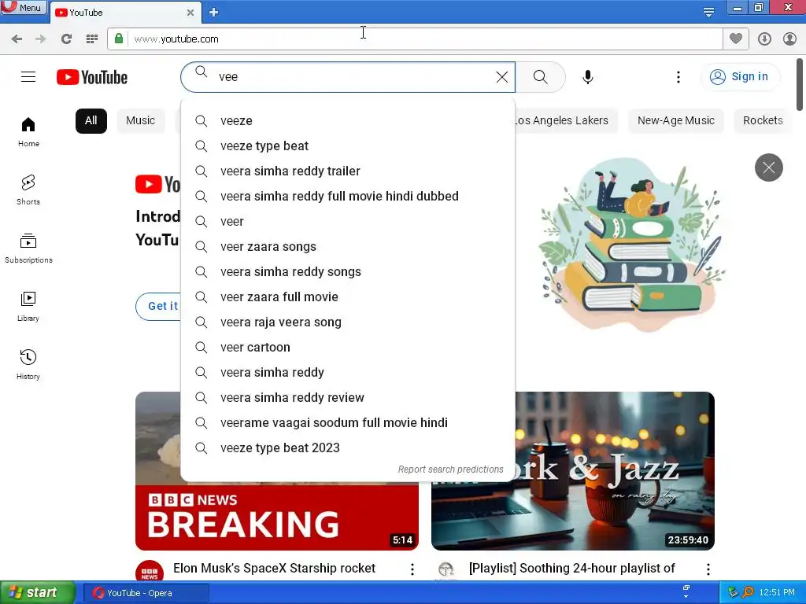Screen dimensions: 806x604
Task: Close the YouTube tab
Action: click(x=190, y=13)
